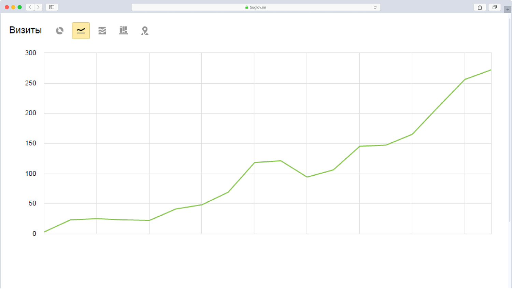The width and height of the screenshot is (512, 289).
Task: Switch to the pie chart view
Action: [60, 31]
